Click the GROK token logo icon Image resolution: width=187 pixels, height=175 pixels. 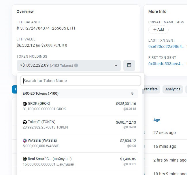coord(25,104)
